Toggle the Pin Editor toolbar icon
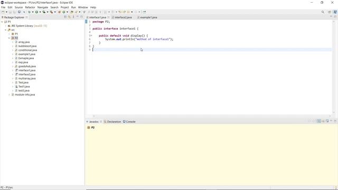The width and height of the screenshot is (338, 190). coord(144,12)
